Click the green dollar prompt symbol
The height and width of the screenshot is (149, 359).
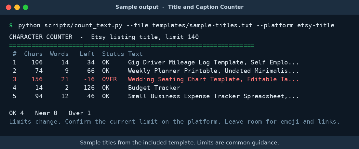11,25
